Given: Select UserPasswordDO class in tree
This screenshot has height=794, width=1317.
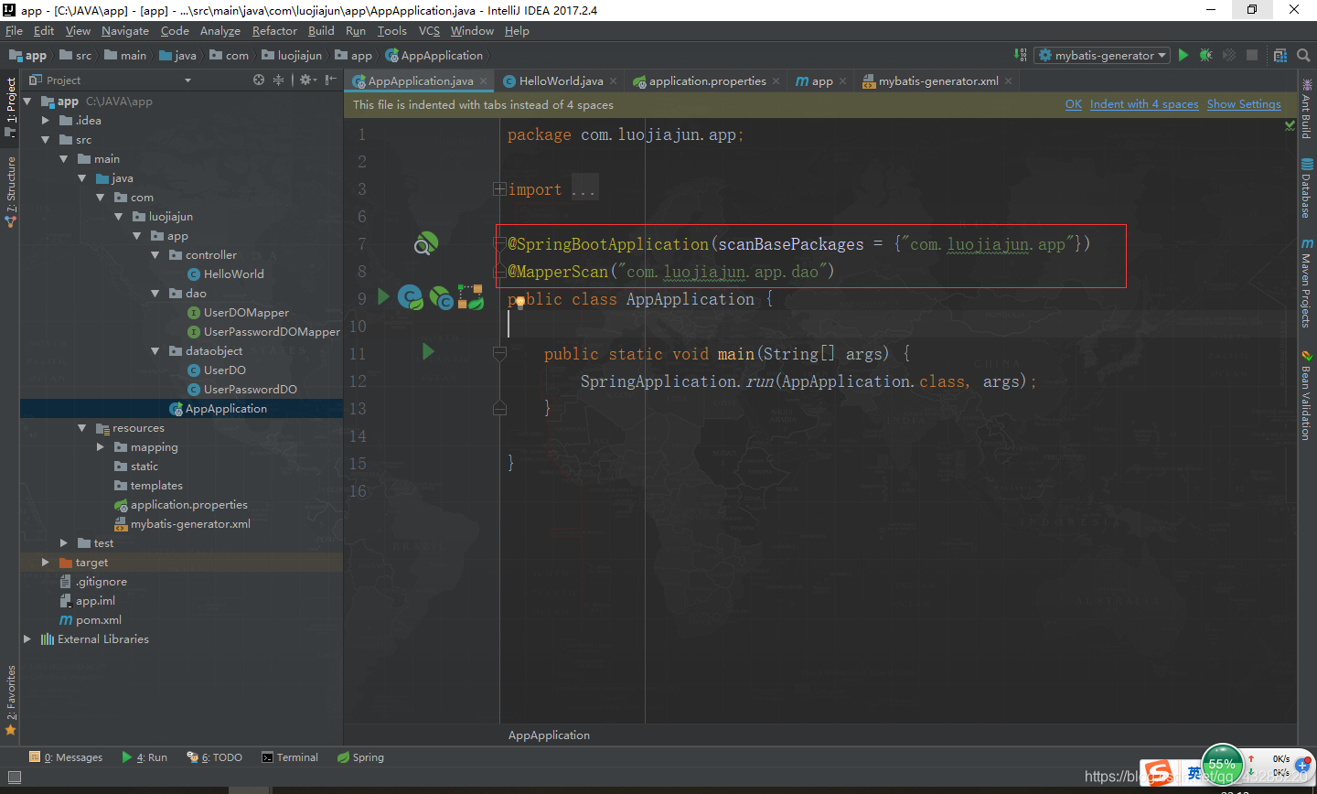Looking at the screenshot, I should click(250, 390).
